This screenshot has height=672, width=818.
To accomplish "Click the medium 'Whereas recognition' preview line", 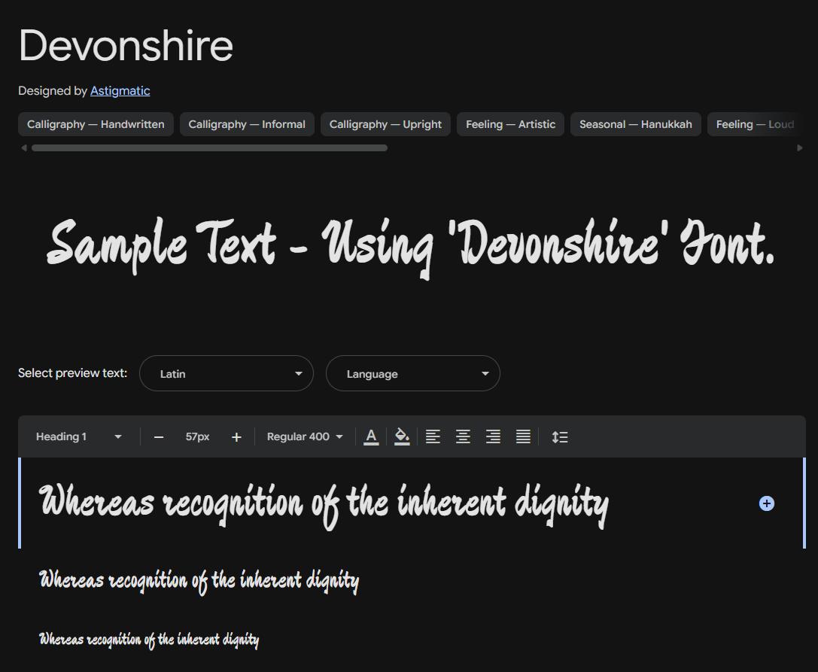I will pyautogui.click(x=199, y=581).
